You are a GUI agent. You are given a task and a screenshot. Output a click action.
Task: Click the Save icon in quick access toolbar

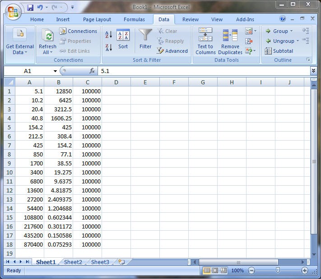tap(30, 8)
